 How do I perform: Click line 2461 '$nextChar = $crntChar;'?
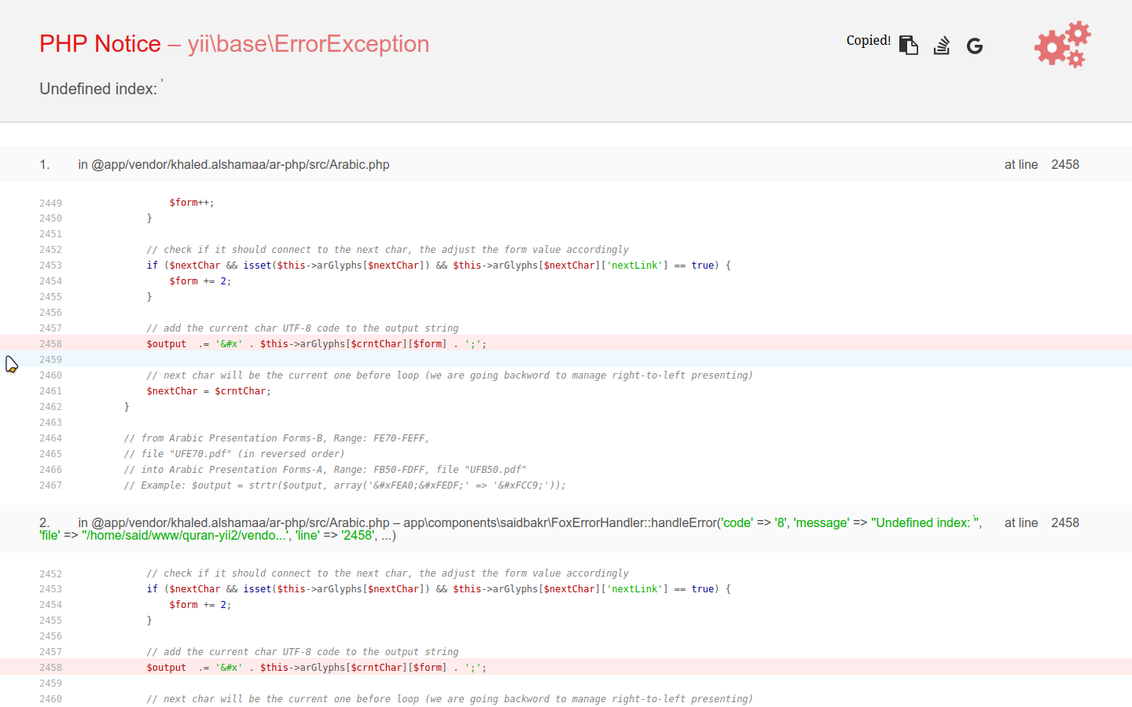click(x=208, y=391)
